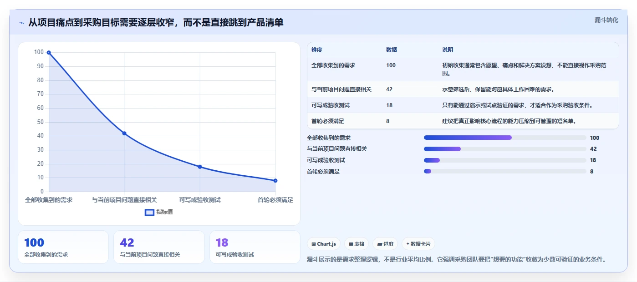Toggle the 指标值 legend item

coord(159,212)
